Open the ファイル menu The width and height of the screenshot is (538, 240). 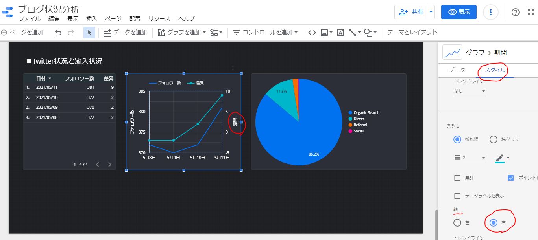(x=30, y=19)
